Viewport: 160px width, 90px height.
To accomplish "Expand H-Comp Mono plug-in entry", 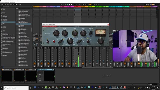I will (x=18, y=18).
